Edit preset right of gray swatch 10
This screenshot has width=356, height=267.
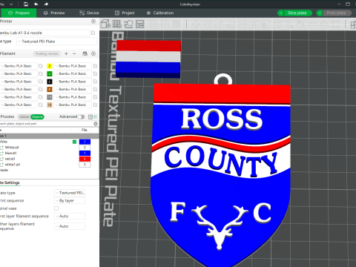(95, 97)
